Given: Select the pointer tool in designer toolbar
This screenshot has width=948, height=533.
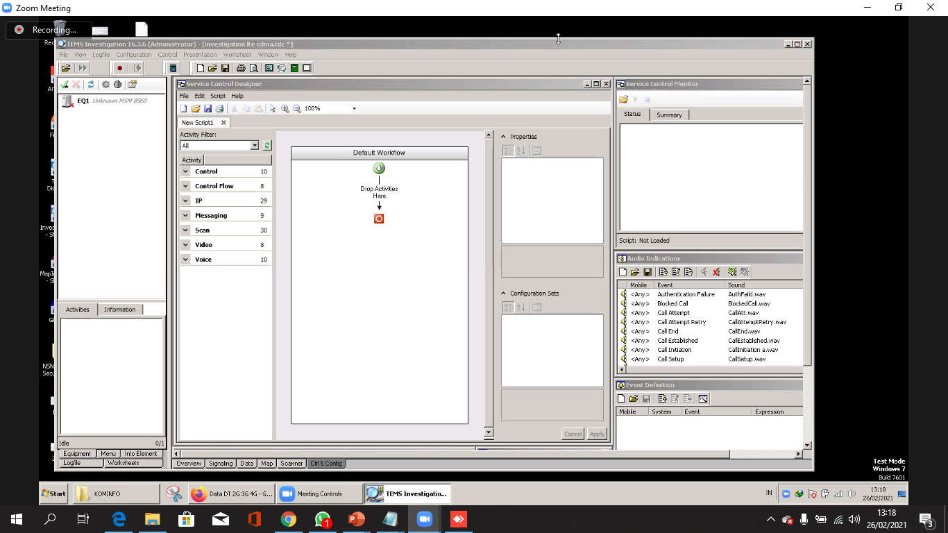Looking at the screenshot, I should 273,109.
